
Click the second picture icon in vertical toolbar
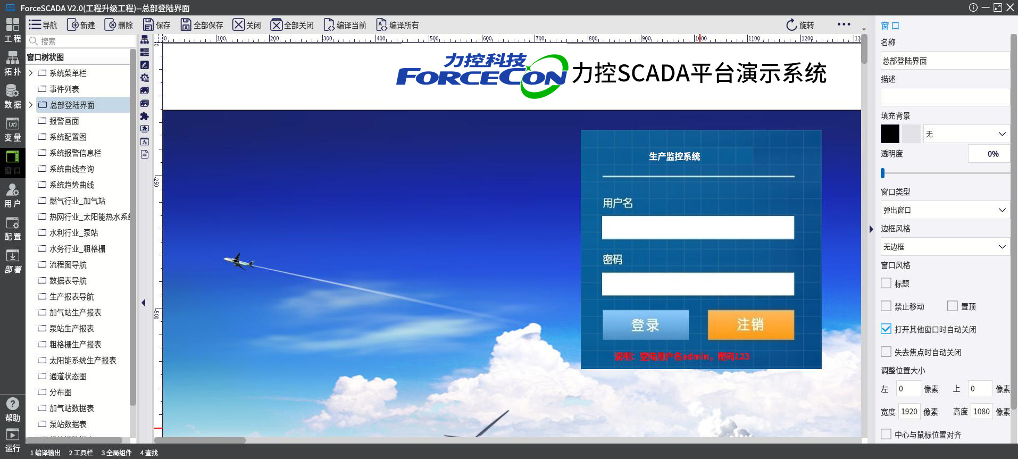tap(145, 103)
